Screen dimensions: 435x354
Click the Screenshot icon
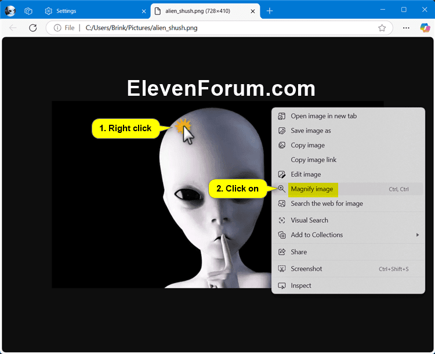pyautogui.click(x=281, y=269)
